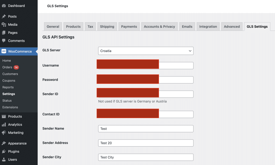Click the Posts pushpin icon
Image resolution: width=275 pixels, height=165 pixels.
4,16
